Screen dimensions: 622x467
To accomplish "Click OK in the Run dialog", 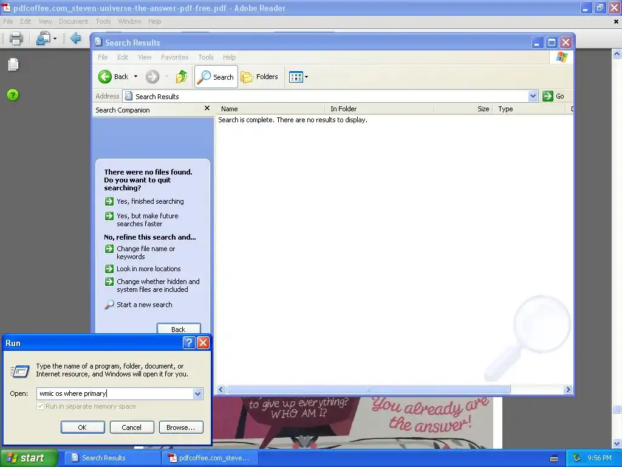I will click(83, 427).
